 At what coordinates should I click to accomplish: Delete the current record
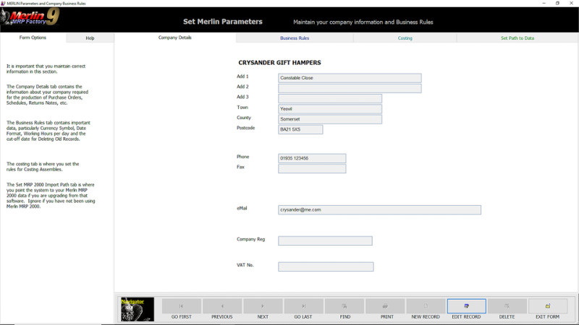click(x=507, y=306)
